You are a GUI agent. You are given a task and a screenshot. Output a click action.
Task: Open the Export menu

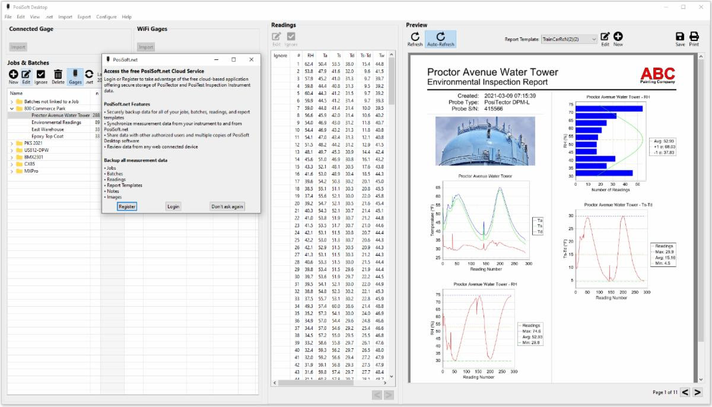pos(84,17)
